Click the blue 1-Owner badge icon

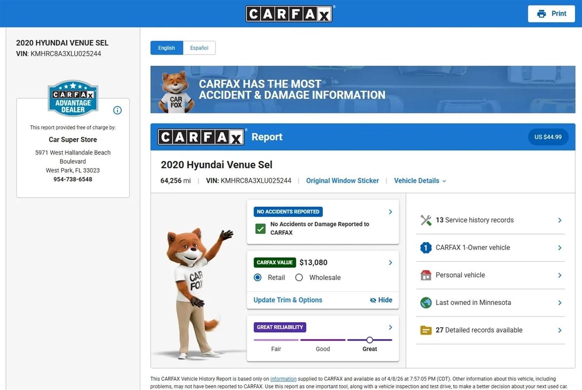(x=426, y=248)
